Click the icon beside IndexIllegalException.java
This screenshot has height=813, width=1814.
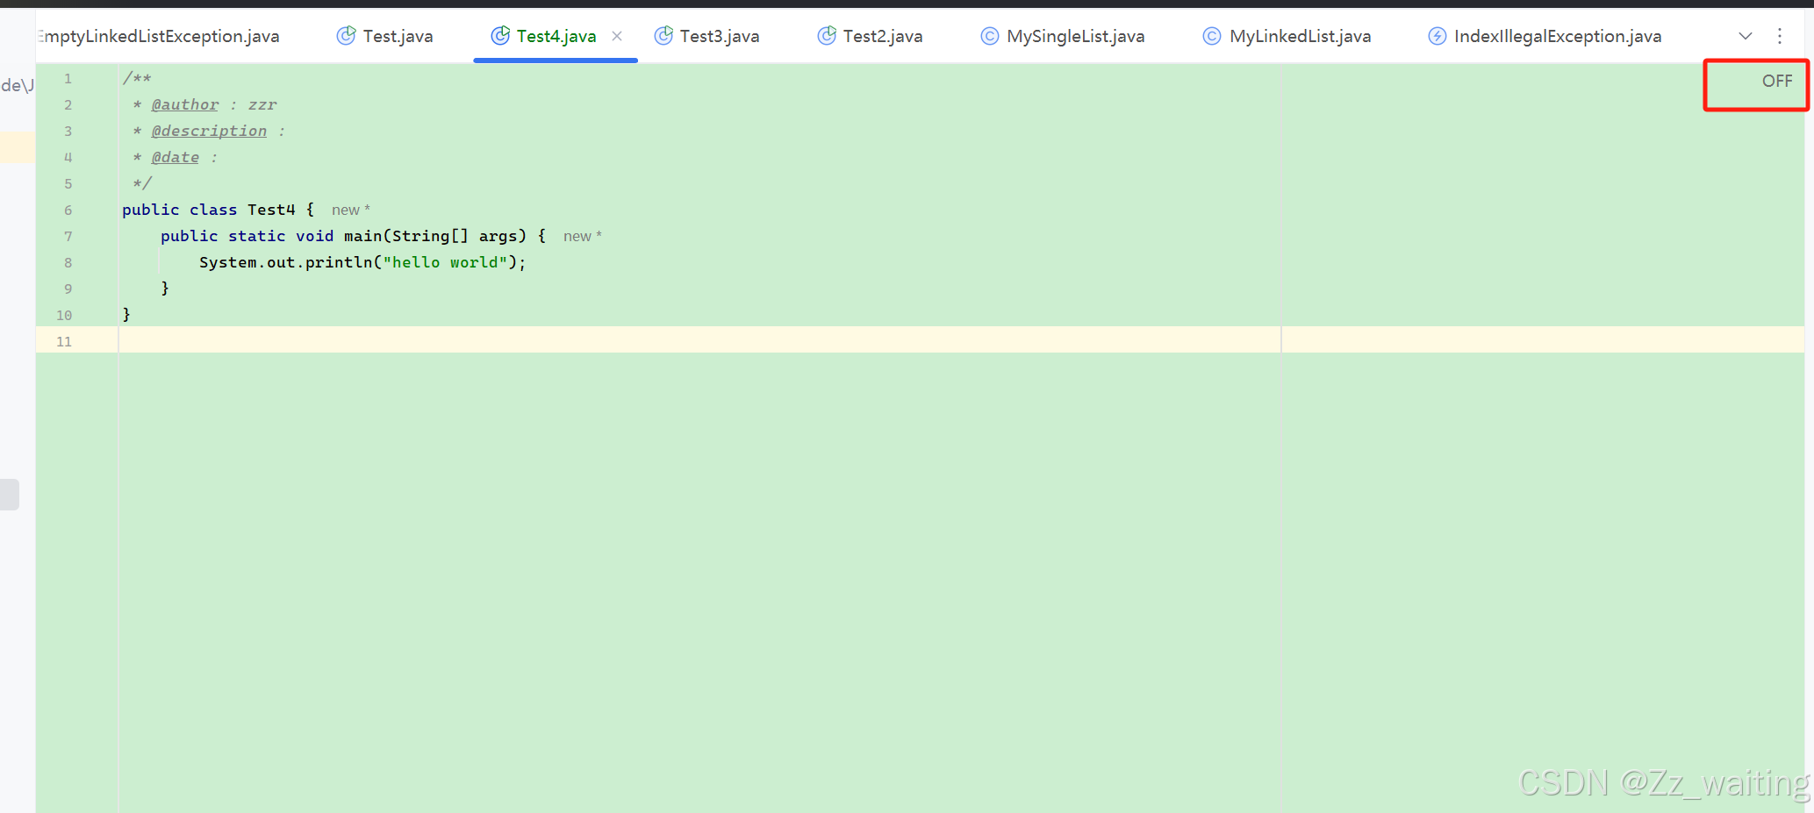(1438, 36)
